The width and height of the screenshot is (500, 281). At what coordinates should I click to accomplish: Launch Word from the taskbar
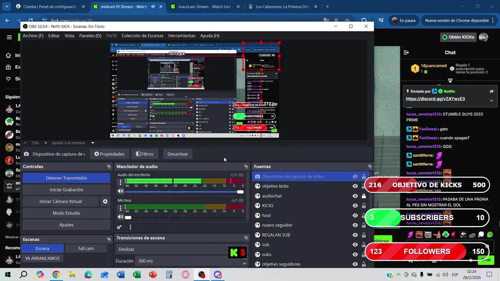pos(120,275)
